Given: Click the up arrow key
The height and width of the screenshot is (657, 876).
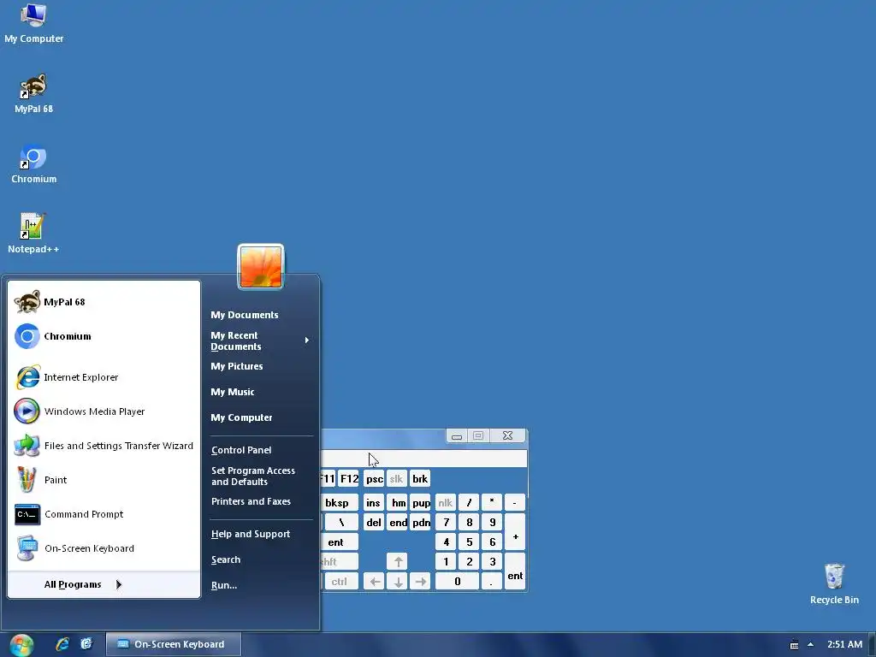Looking at the screenshot, I should tap(397, 561).
